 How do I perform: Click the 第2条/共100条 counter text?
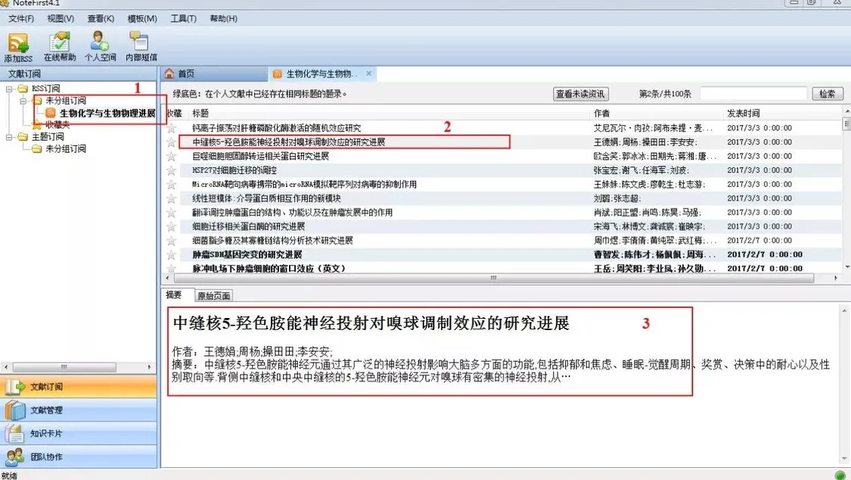[x=665, y=94]
